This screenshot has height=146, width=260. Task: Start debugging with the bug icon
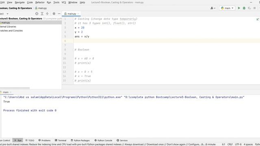tap(244, 8)
